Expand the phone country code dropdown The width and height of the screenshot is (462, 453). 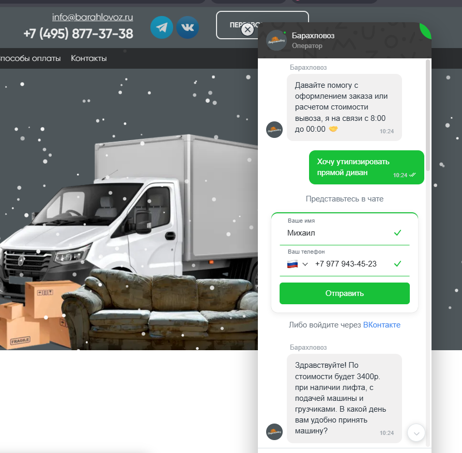click(x=305, y=264)
